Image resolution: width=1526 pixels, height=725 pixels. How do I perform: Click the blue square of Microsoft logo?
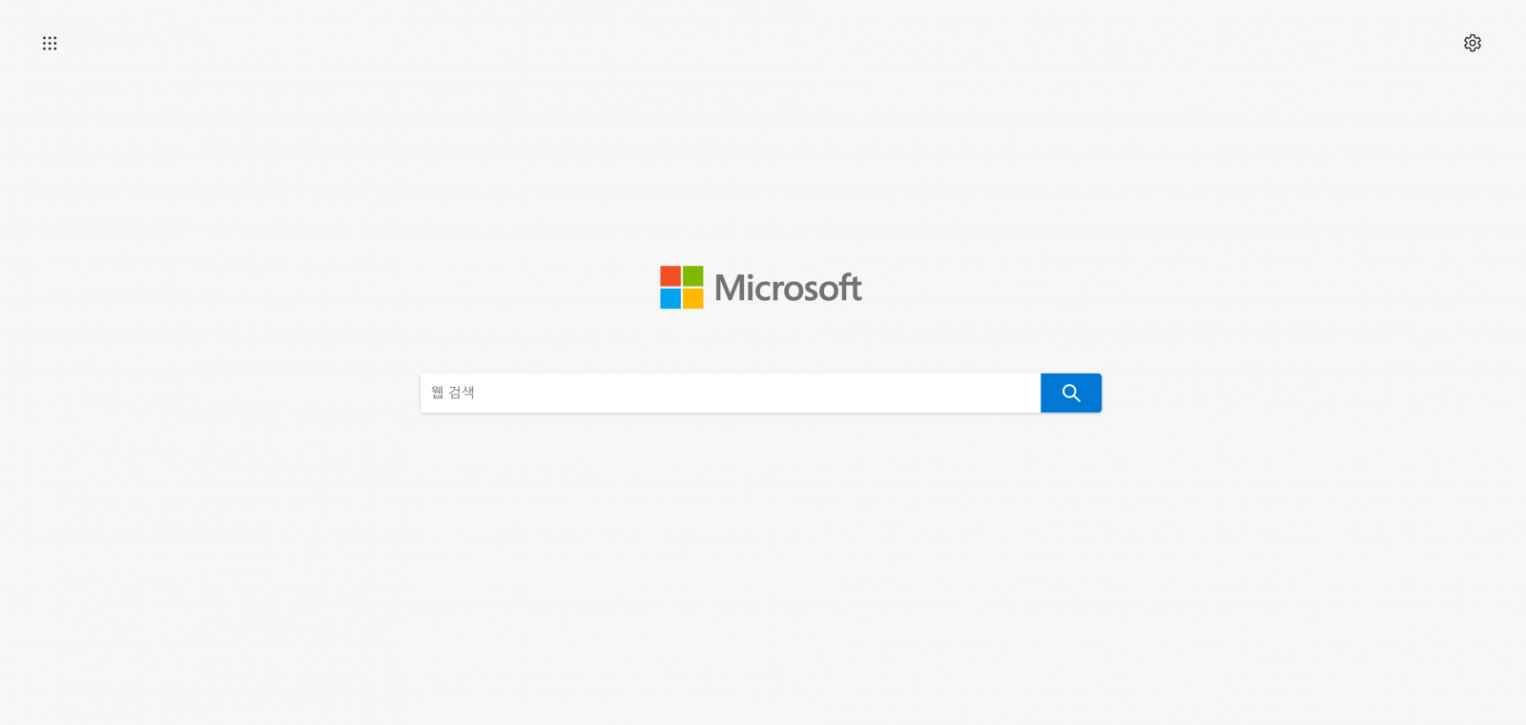(670, 298)
